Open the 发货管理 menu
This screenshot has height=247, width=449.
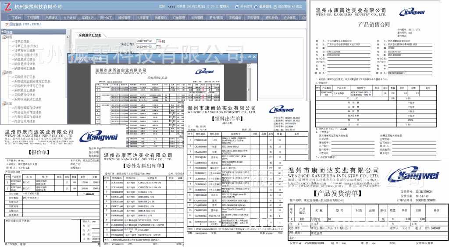point(197,18)
